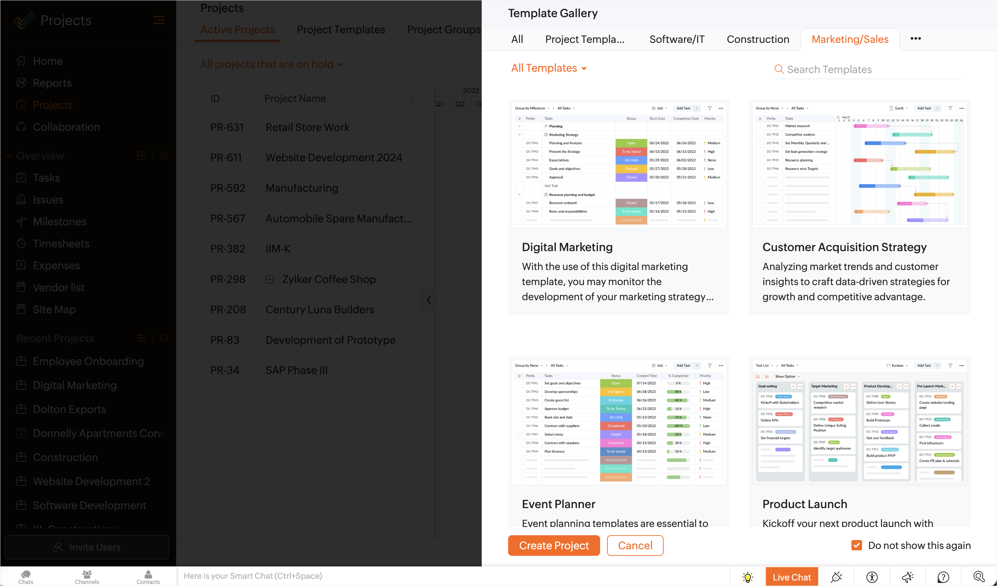997x586 pixels.
Task: Expand the All Templates dropdown
Action: [x=548, y=68]
